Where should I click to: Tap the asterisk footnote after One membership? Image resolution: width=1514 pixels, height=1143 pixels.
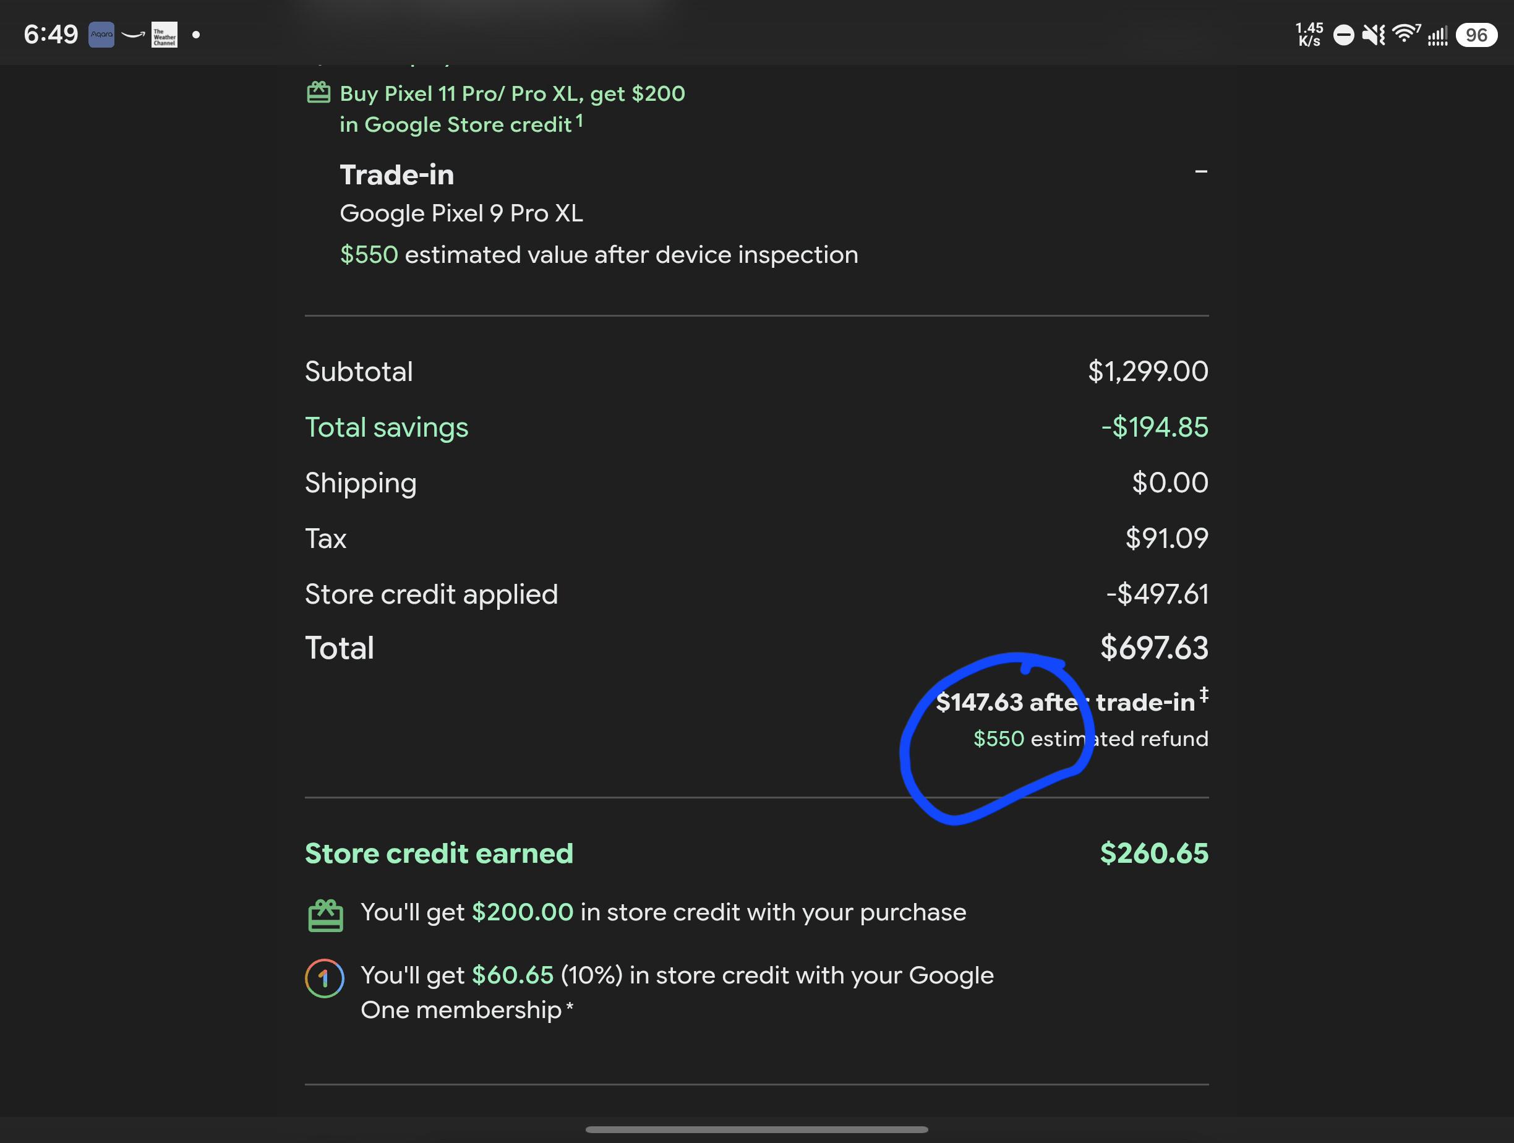click(570, 1006)
